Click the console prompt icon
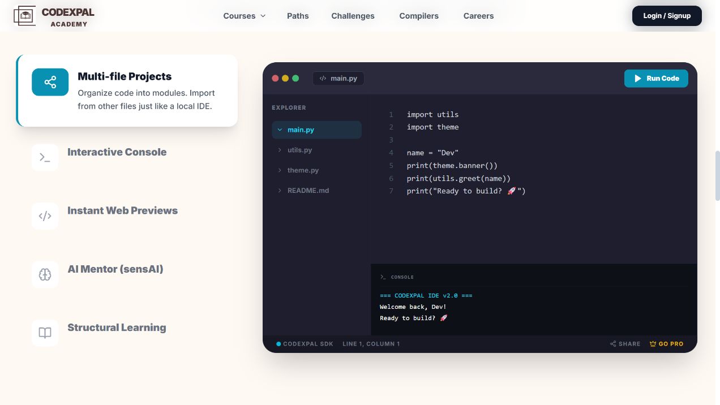The height and width of the screenshot is (405, 720). pos(383,277)
